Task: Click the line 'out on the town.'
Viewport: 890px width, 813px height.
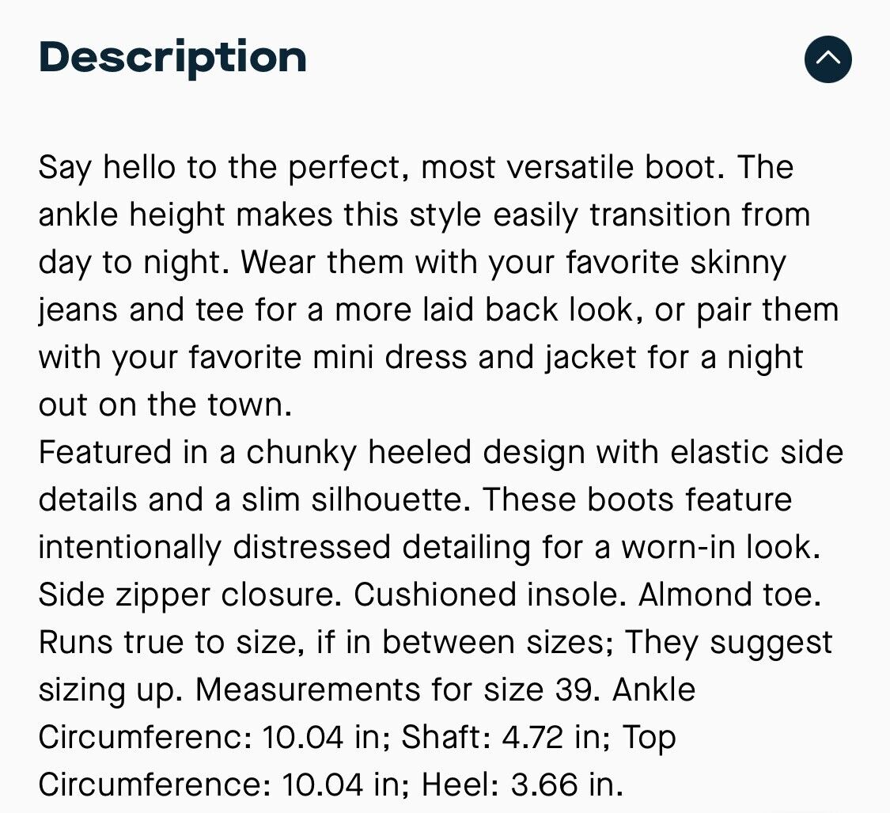Action: click(165, 405)
